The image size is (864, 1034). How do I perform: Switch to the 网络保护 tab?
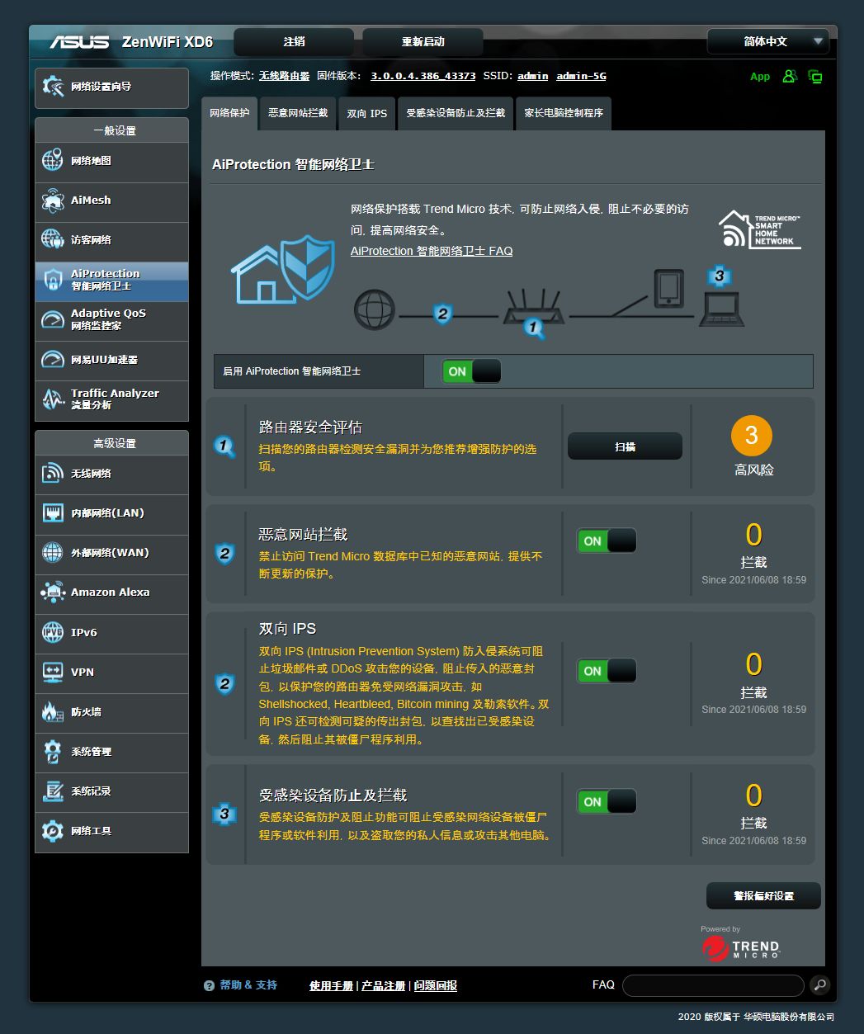229,113
